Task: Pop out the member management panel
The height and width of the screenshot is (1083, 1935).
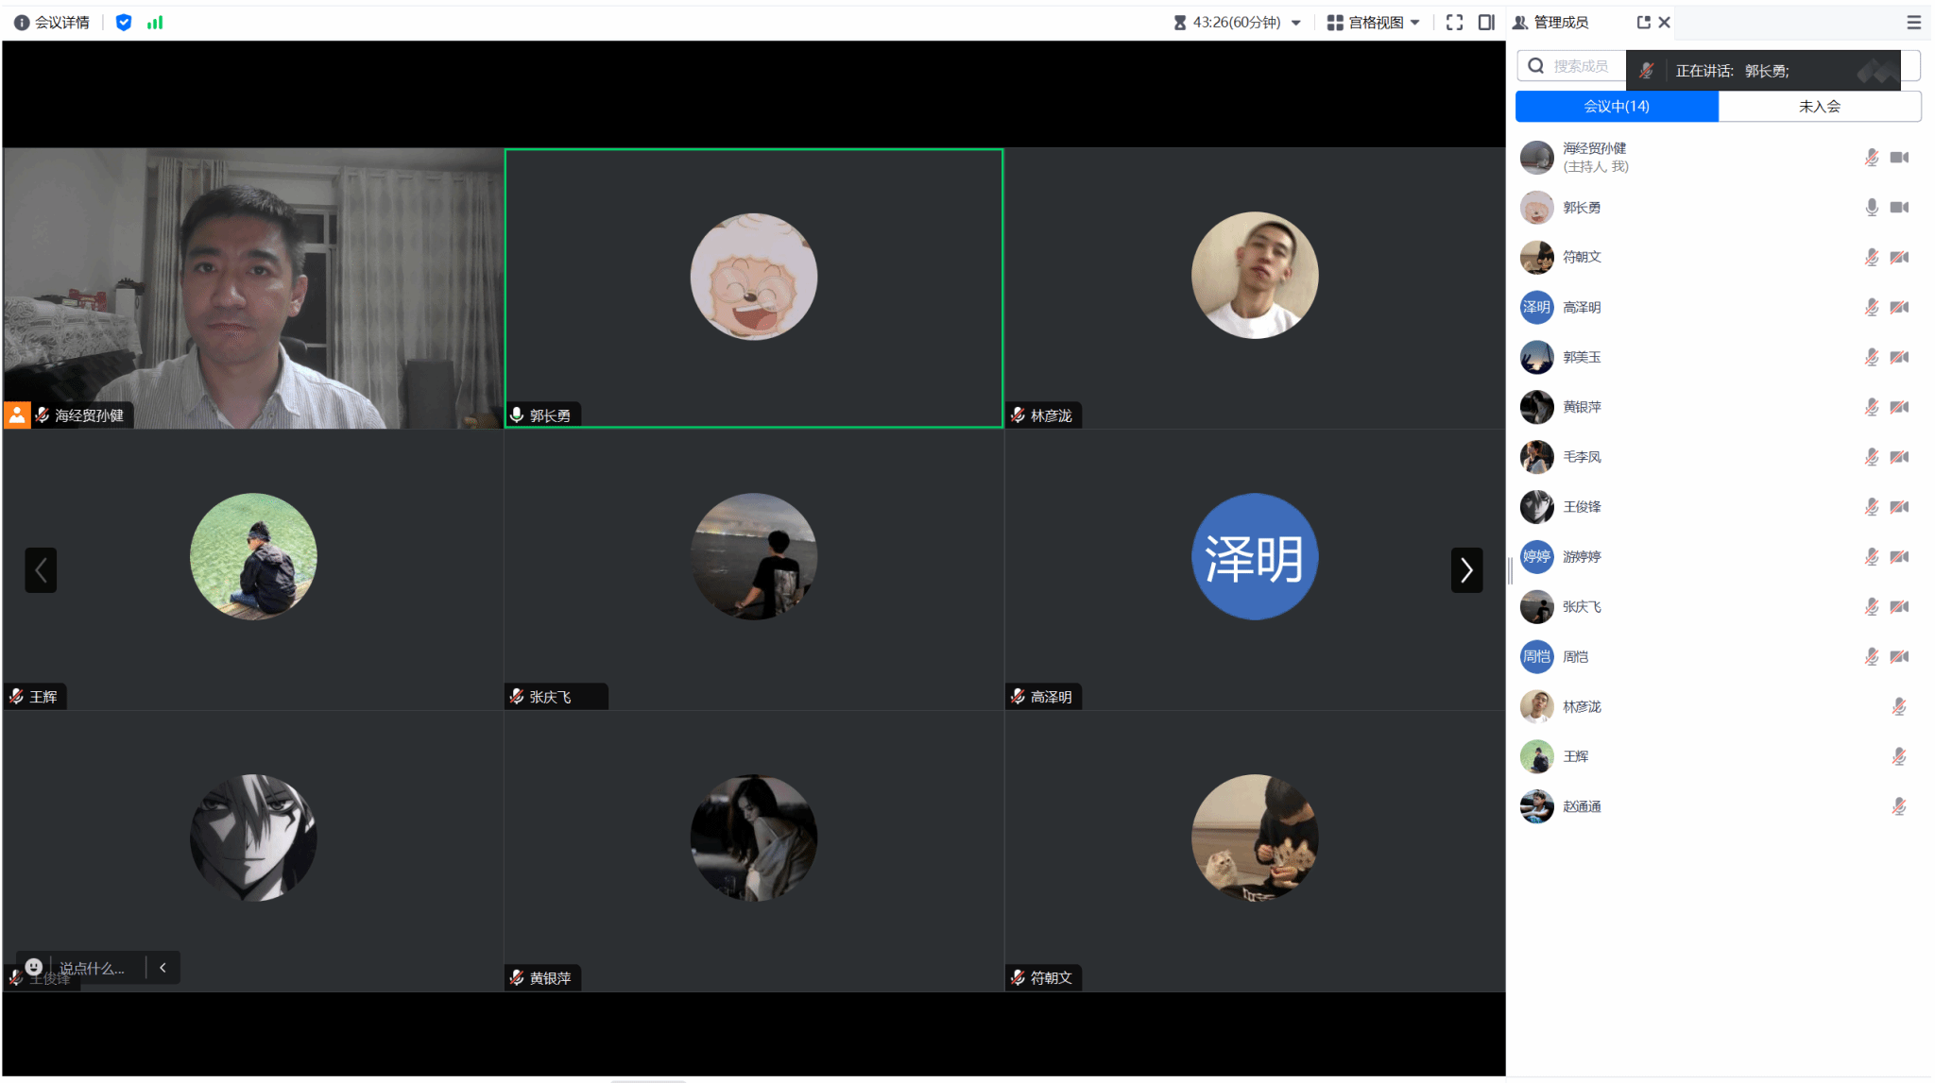Action: pyautogui.click(x=1643, y=23)
